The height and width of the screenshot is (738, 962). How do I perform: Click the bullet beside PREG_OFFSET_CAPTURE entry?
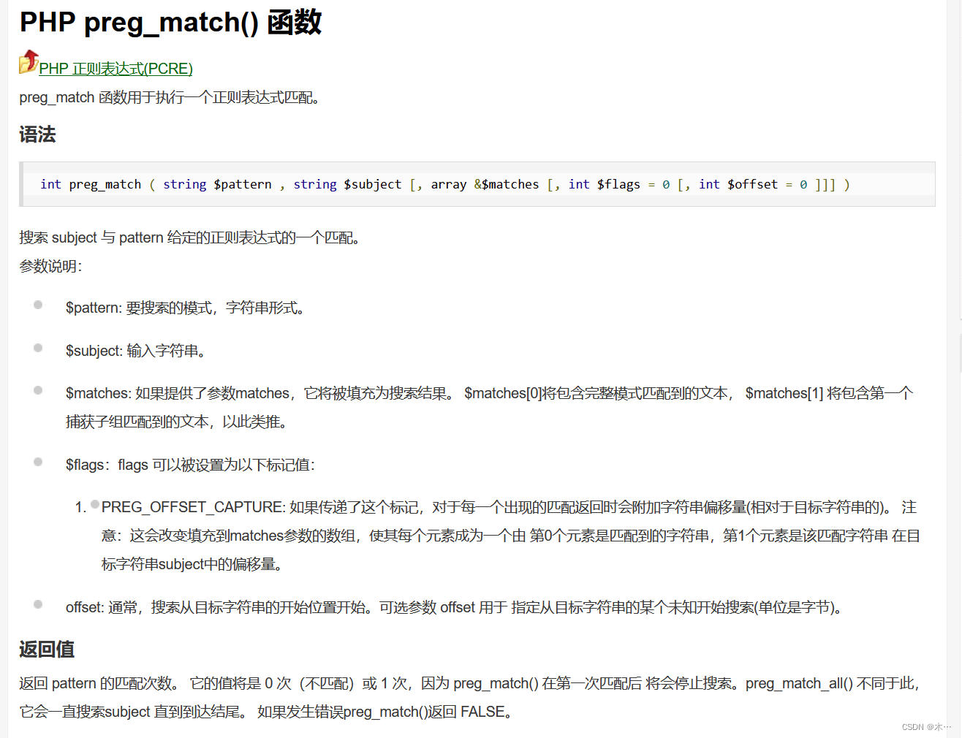pos(94,503)
